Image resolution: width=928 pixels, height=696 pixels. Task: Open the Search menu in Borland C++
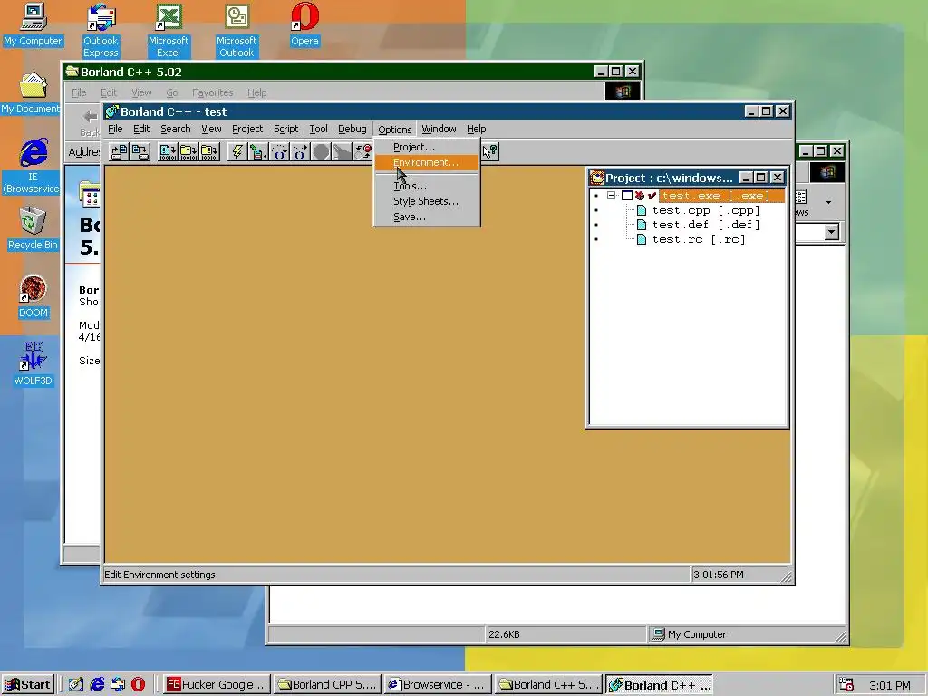pos(175,129)
